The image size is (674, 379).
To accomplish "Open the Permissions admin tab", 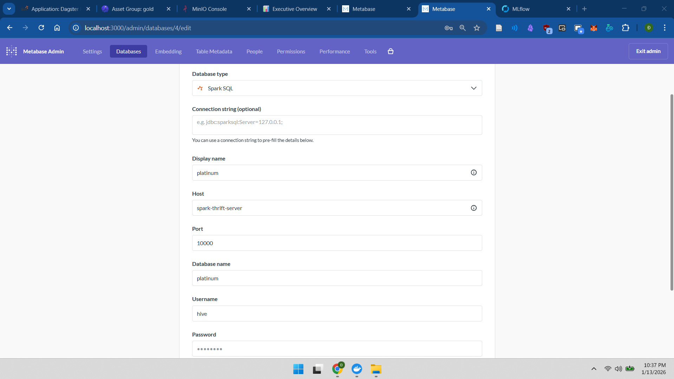I will click(x=291, y=51).
